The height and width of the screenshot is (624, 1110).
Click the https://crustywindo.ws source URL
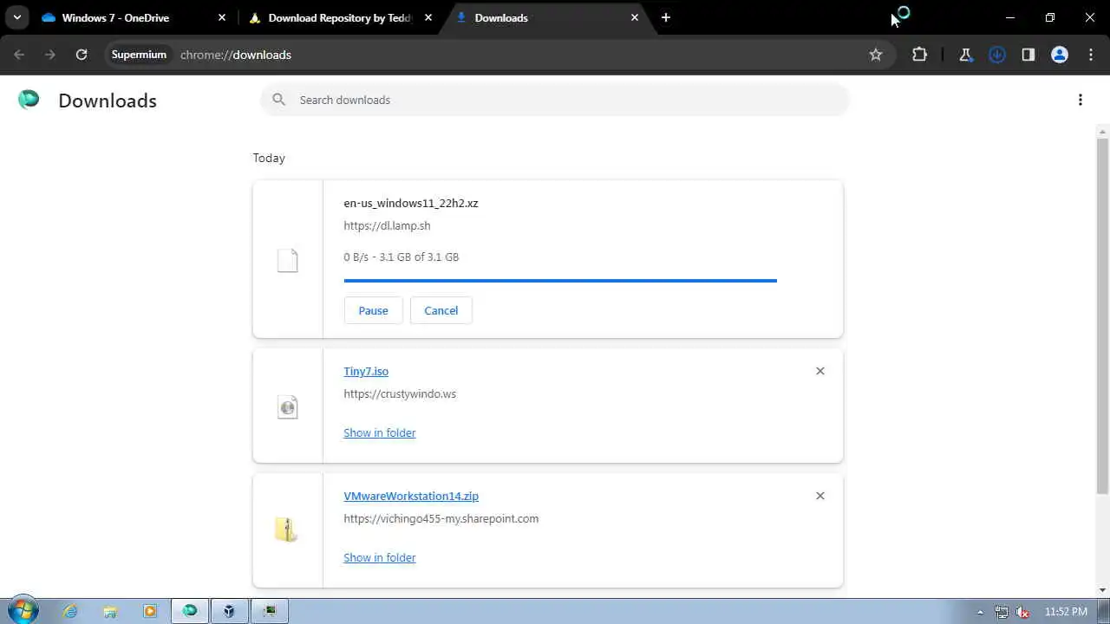(x=400, y=393)
